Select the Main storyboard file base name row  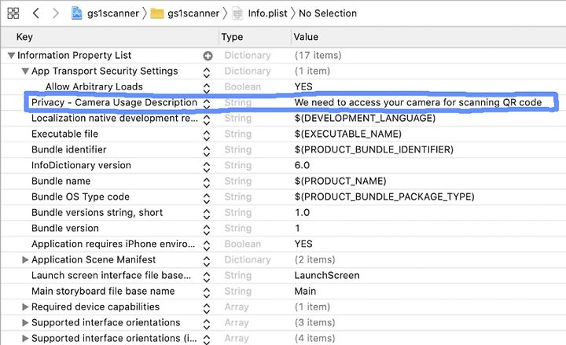tap(283, 291)
